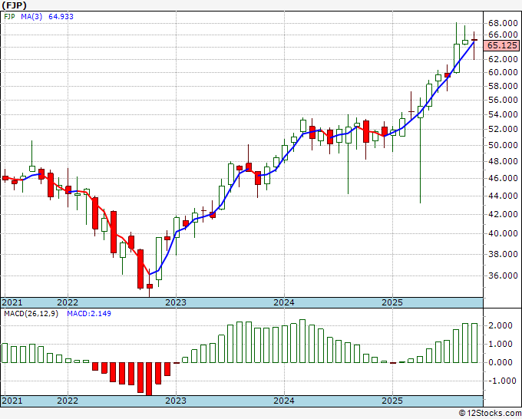This screenshot has height=419, width=522.
Task: Click 2022 on the MACD timeline
Action: (x=68, y=401)
